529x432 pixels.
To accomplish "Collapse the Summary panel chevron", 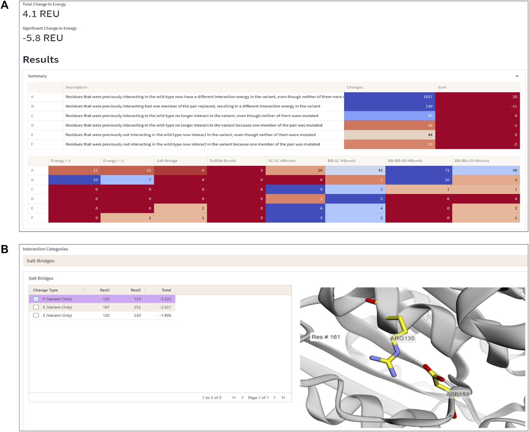I will coord(517,76).
